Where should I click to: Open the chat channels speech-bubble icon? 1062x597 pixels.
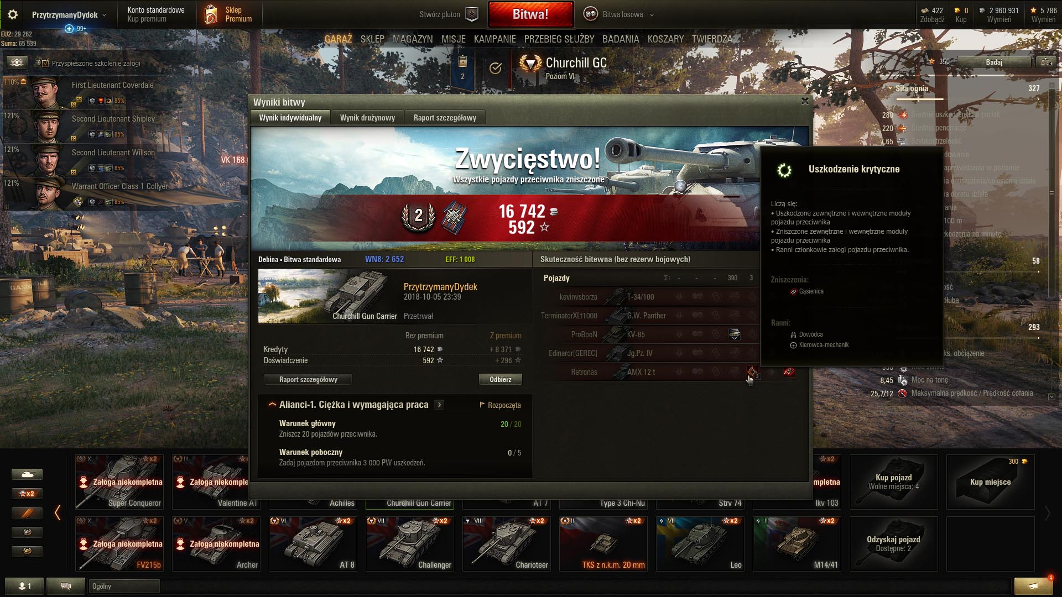(66, 586)
